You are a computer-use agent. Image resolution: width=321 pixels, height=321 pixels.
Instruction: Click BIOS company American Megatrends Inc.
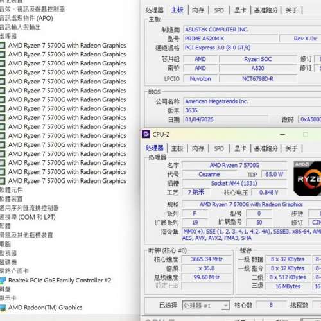[x=252, y=101]
